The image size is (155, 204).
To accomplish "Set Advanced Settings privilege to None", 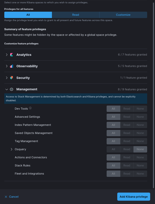I will click(x=140, y=117).
